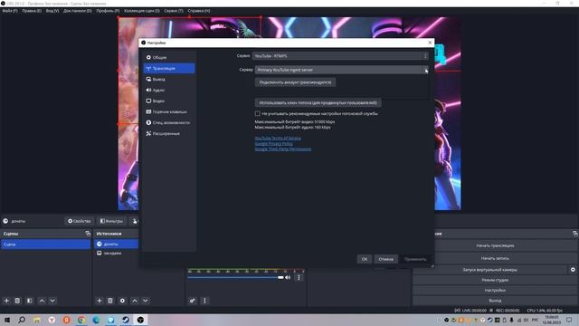Select Трансляция settings section
Viewport: 579px width, 326px height.
[x=169, y=69]
